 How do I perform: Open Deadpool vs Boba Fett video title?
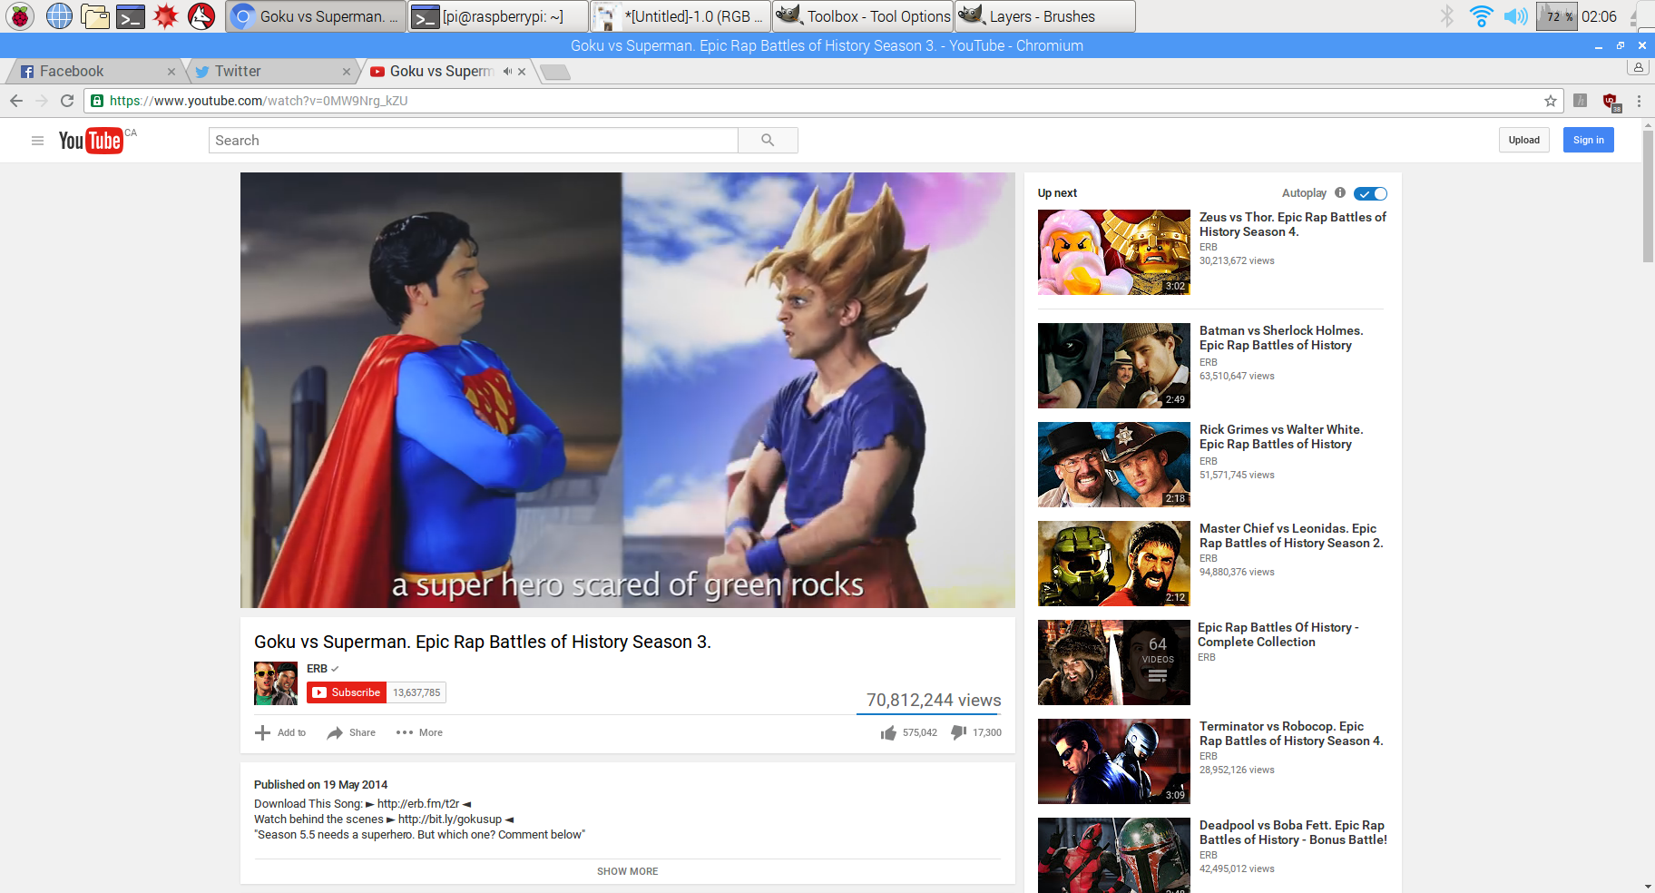tap(1293, 832)
